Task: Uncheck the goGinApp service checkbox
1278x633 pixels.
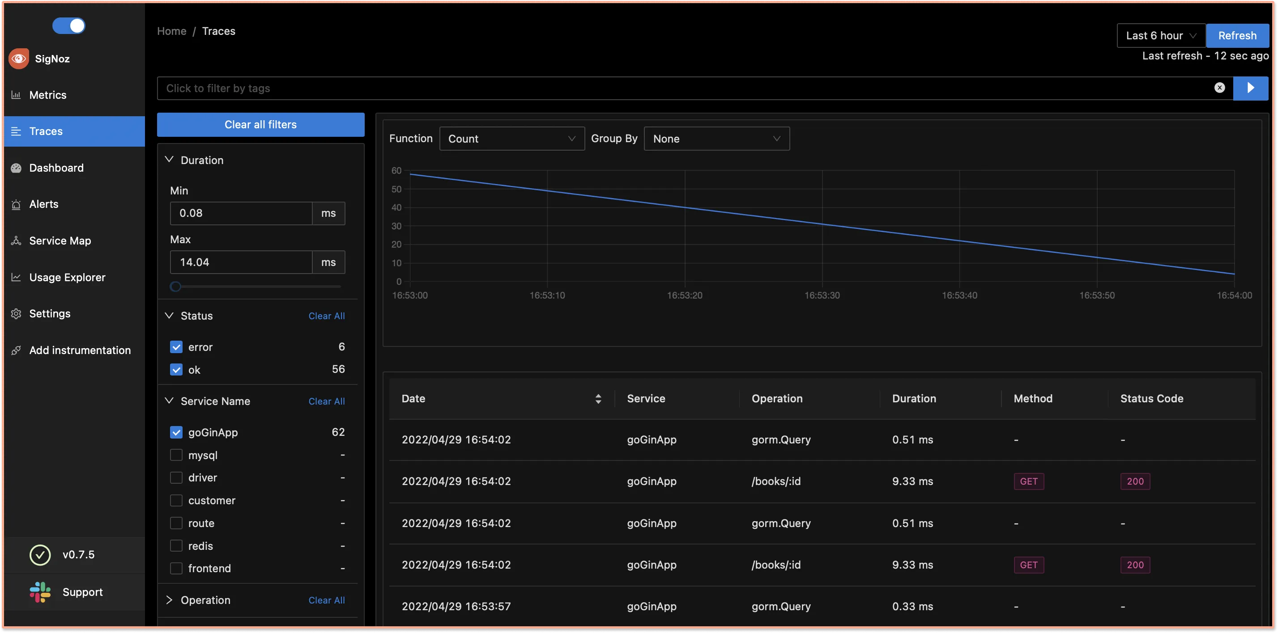Action: (176, 432)
